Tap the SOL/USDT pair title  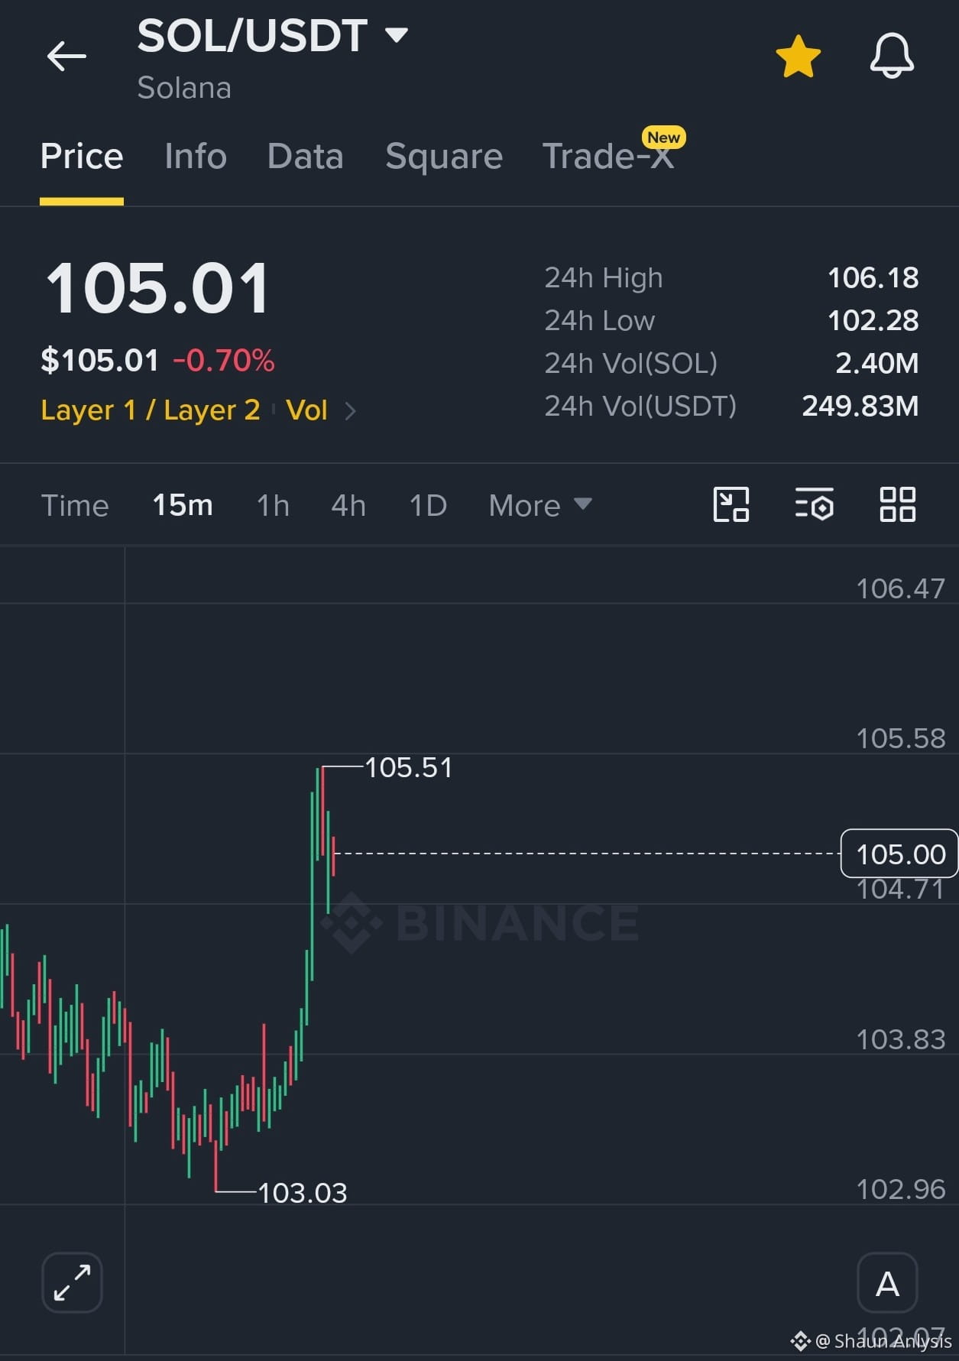click(253, 35)
